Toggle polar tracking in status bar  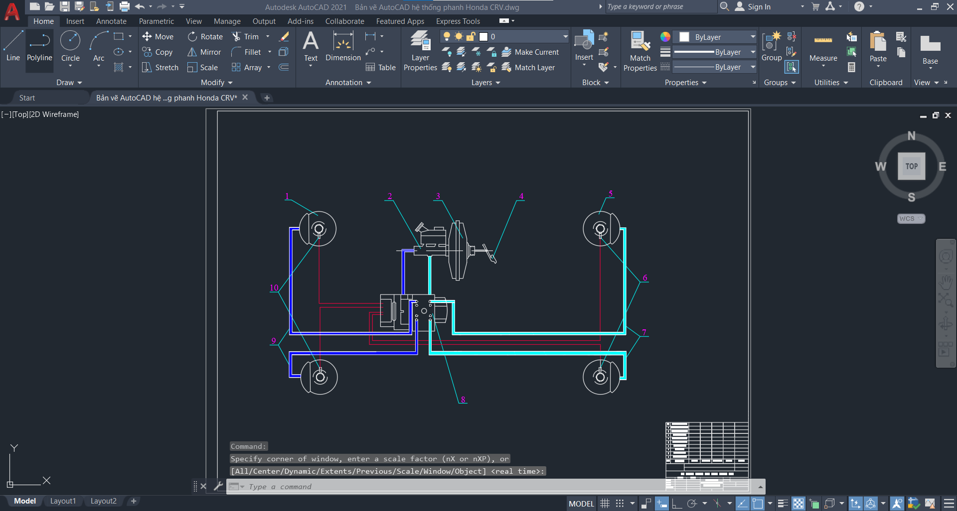tap(692, 504)
